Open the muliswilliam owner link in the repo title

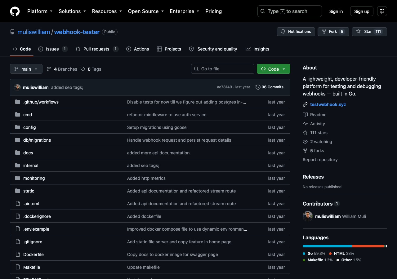pos(33,32)
